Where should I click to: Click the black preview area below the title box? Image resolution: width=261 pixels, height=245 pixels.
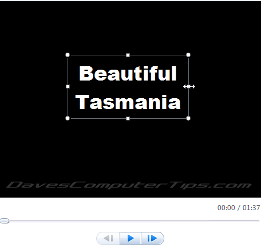(130, 148)
